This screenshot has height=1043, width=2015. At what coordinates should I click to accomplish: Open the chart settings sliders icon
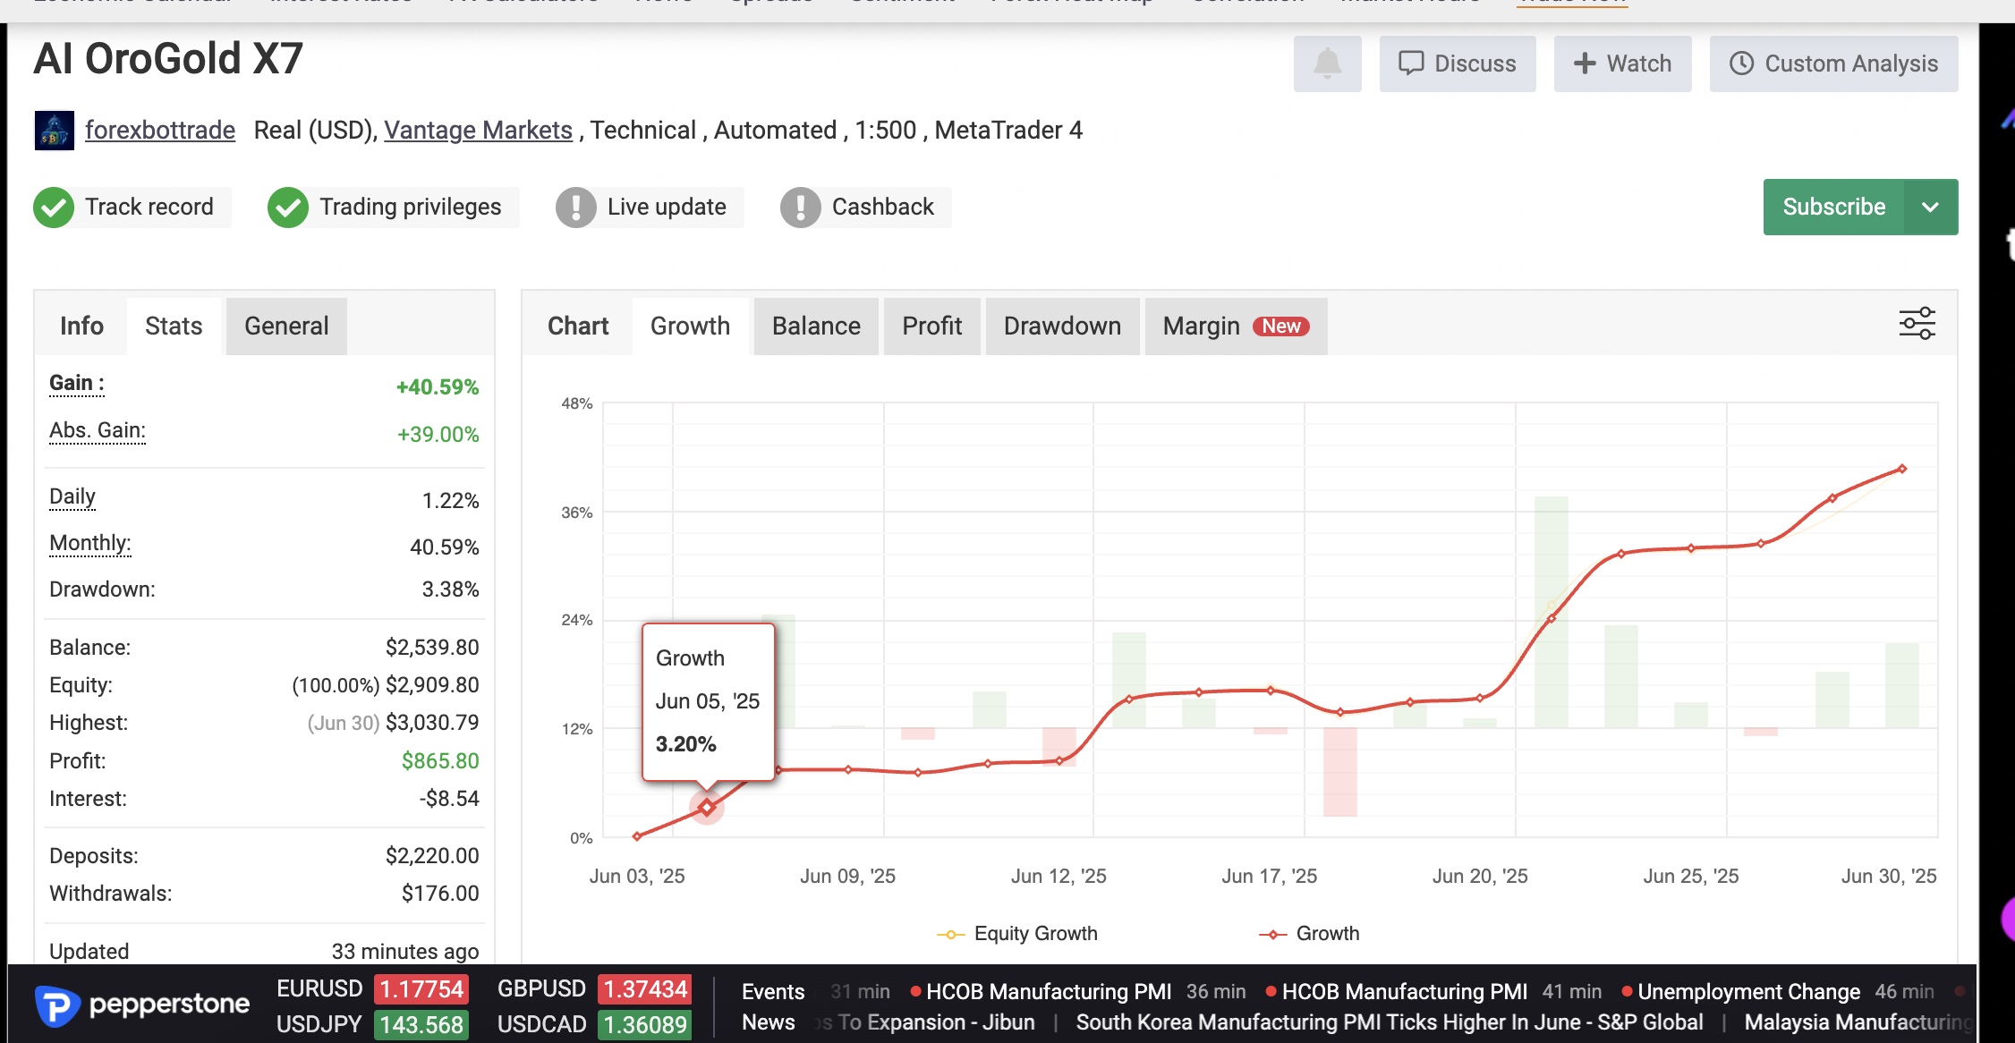coord(1917,324)
